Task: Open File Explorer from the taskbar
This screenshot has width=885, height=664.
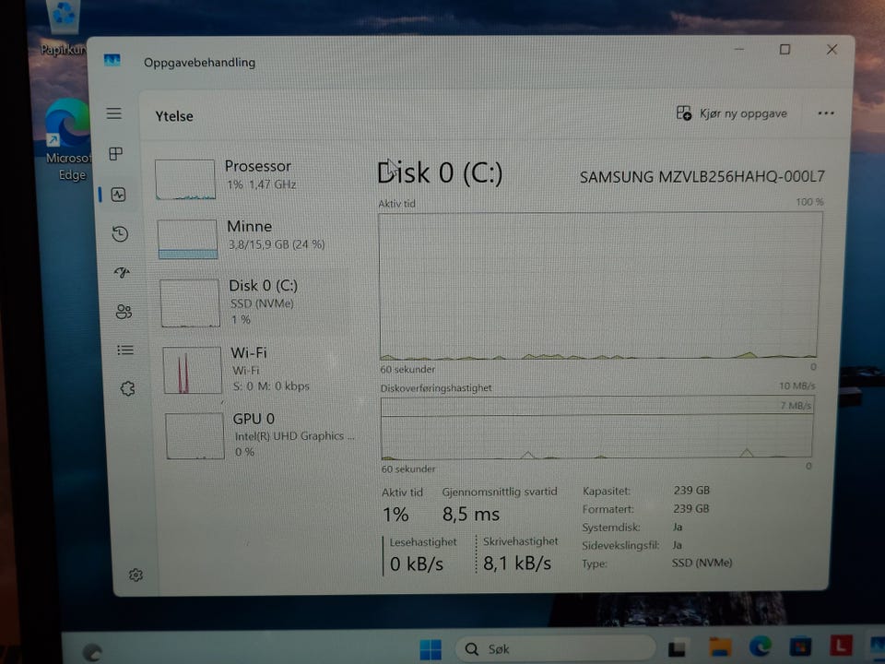Action: click(x=720, y=647)
